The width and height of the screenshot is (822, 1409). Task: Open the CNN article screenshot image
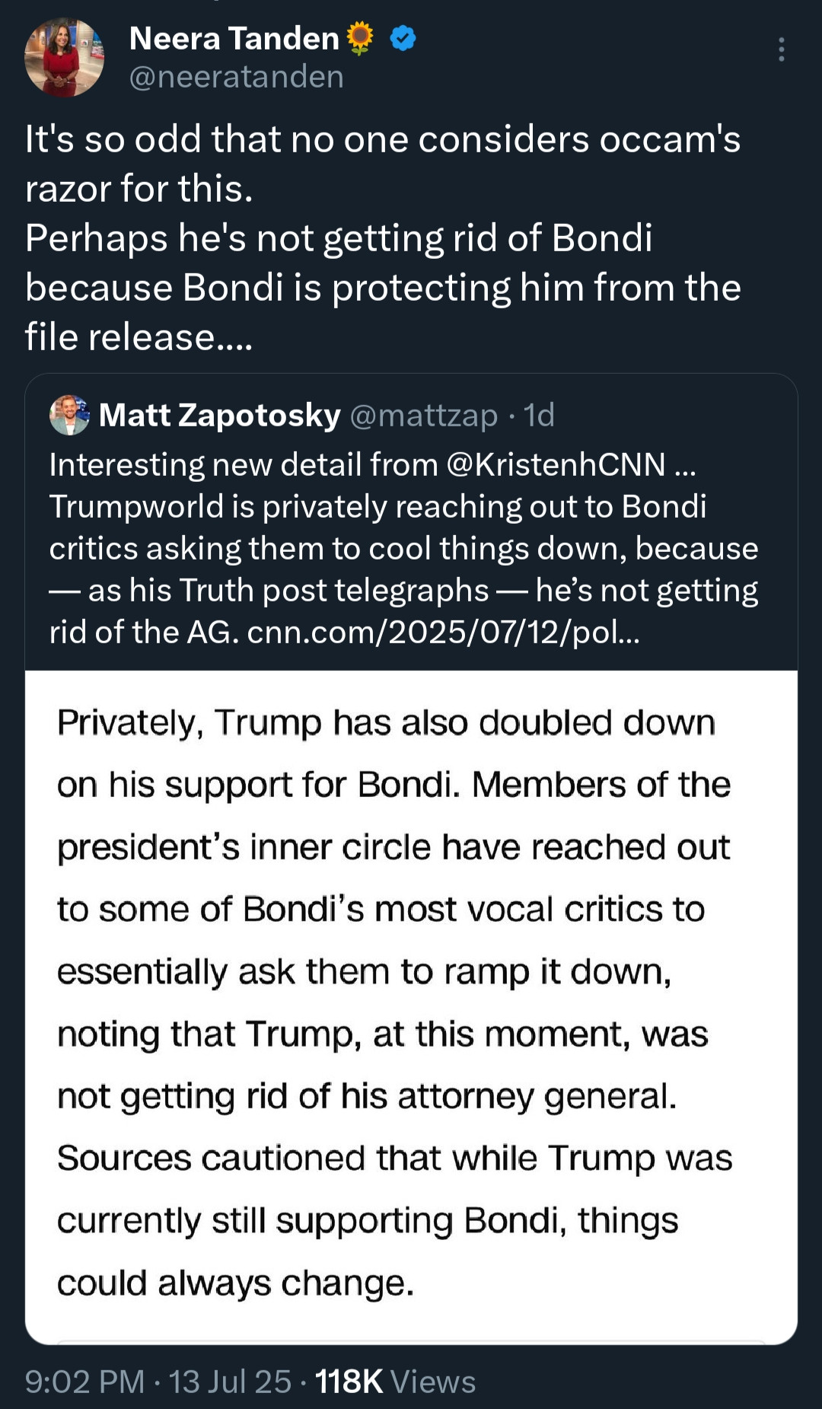point(411,1005)
